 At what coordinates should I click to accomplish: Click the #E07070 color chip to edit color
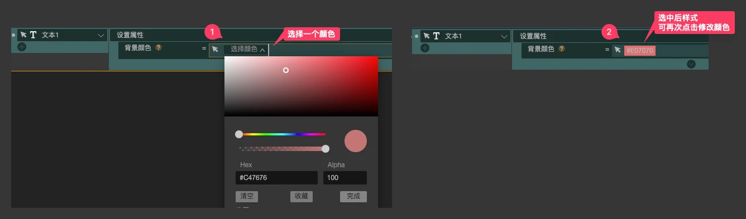pos(640,51)
